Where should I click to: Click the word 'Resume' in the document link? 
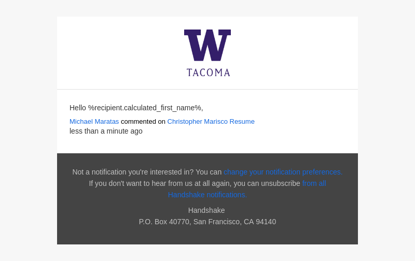(x=242, y=122)
